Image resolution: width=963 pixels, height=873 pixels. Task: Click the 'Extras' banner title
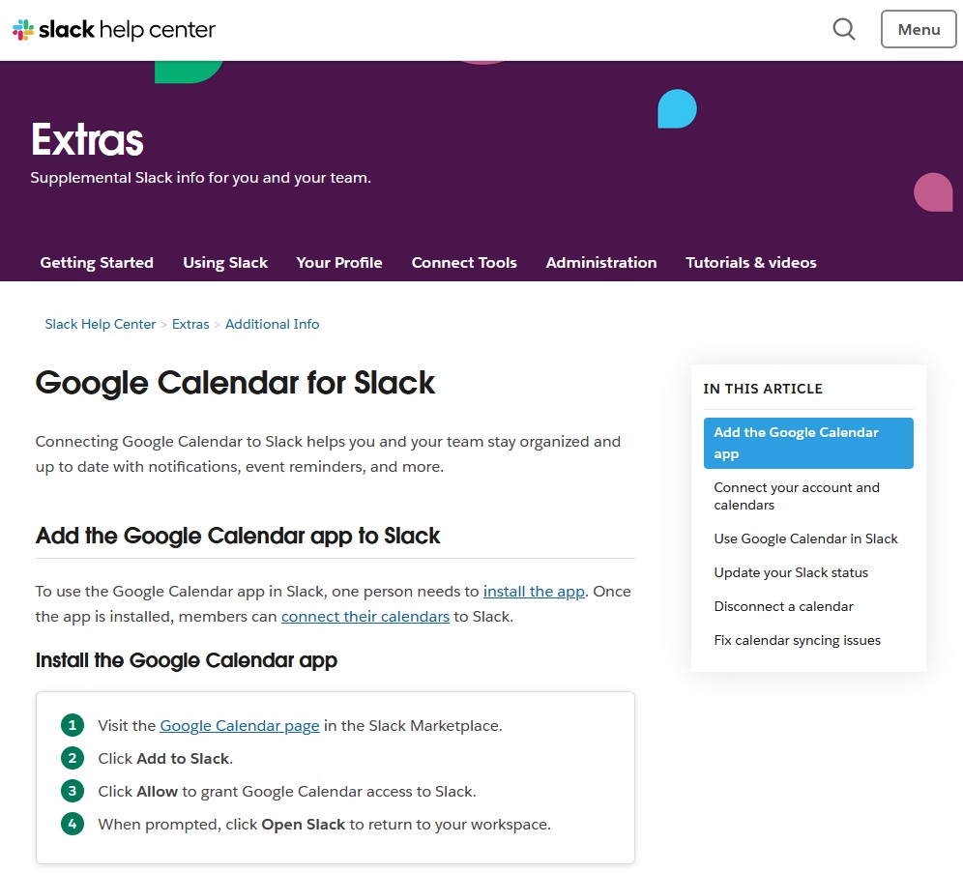[x=87, y=140]
